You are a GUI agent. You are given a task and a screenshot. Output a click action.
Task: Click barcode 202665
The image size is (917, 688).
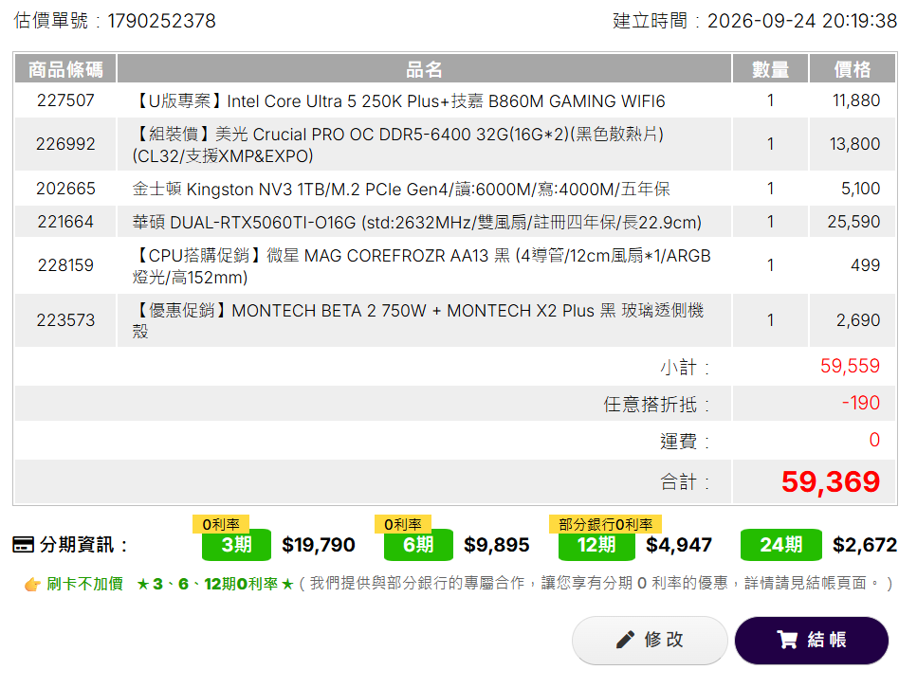65,189
